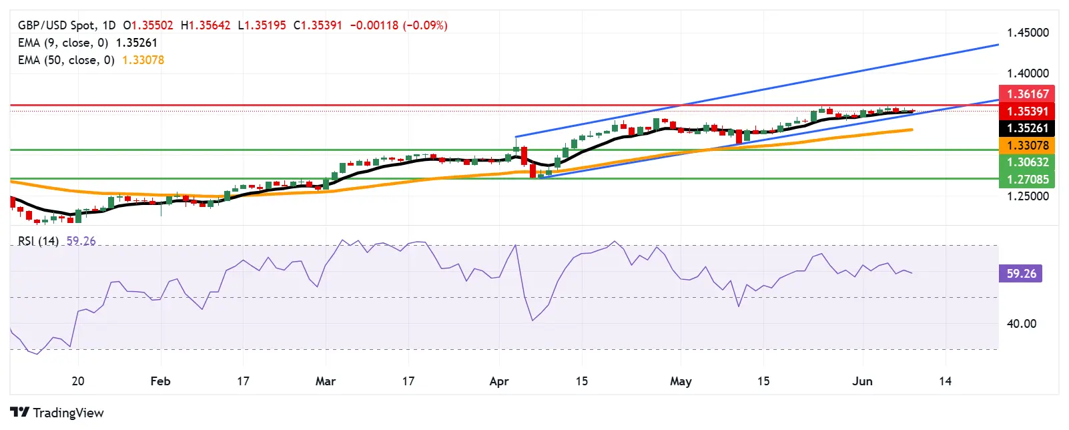
Task: Select the black 1.35261 EMA price tag
Action: tap(1027, 128)
